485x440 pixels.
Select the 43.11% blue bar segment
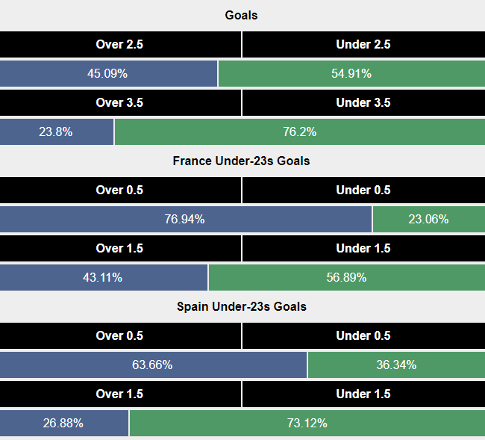click(x=103, y=277)
